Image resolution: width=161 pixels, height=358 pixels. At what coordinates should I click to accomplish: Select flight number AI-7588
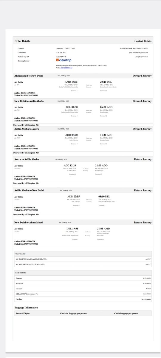coord(17,169)
